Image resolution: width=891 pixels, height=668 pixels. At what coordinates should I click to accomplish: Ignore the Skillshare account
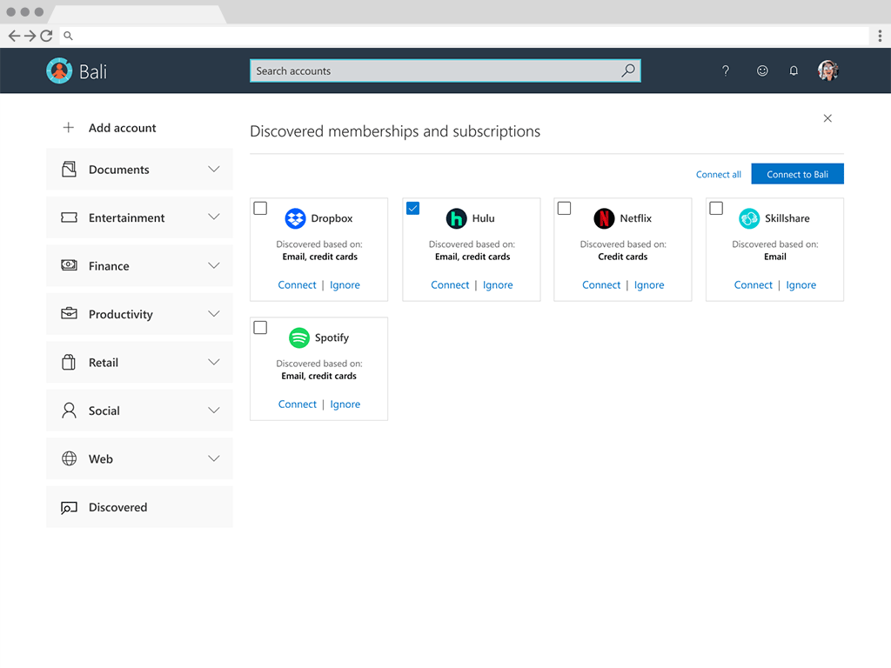coord(801,284)
